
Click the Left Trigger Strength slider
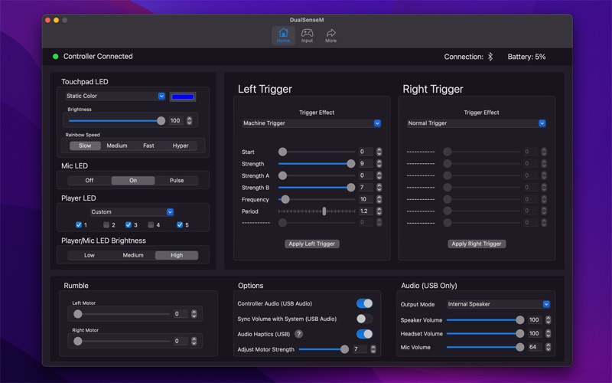317,164
